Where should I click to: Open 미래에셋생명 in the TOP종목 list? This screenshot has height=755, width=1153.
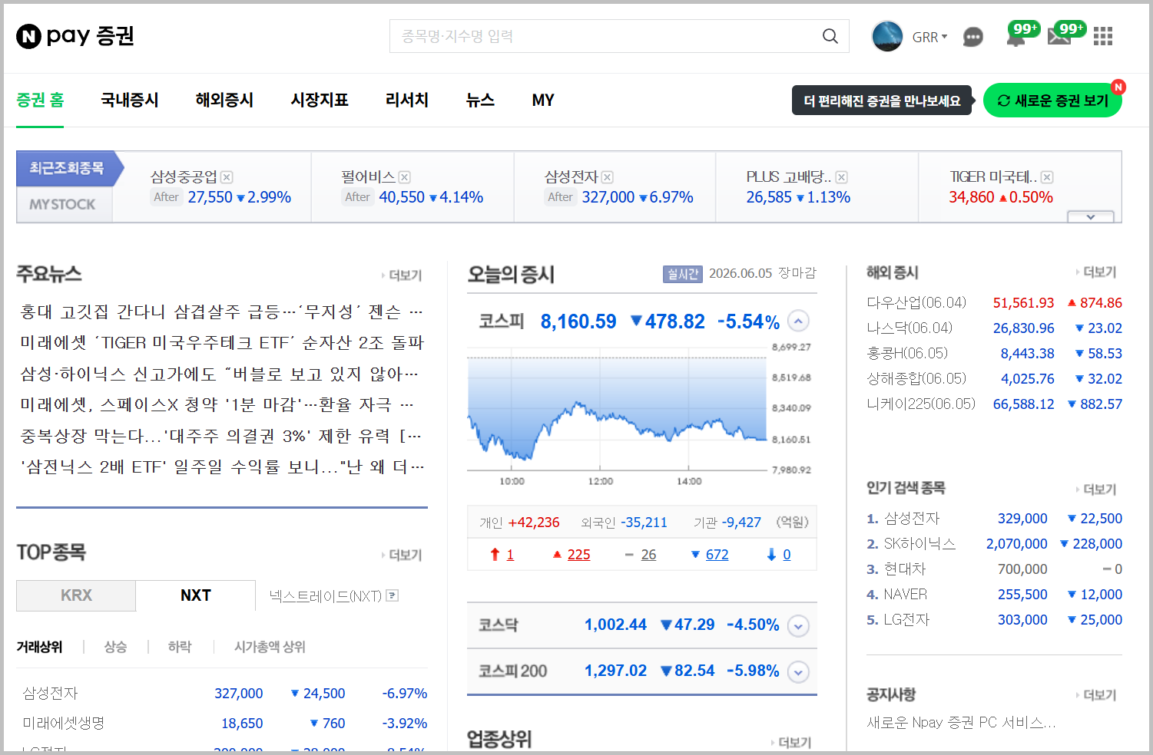click(x=64, y=724)
